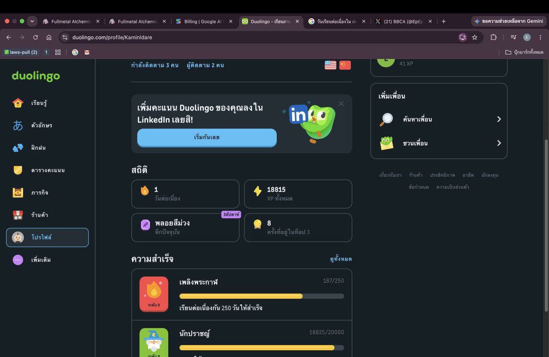Open the กำลังติดตาม 3 คน following link
The image size is (549, 357).
155,65
